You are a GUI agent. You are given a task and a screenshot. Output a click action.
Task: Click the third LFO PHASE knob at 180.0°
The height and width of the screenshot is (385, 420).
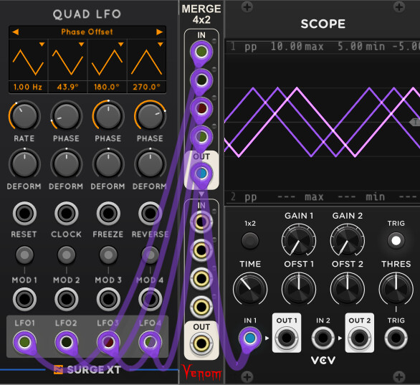(108, 116)
